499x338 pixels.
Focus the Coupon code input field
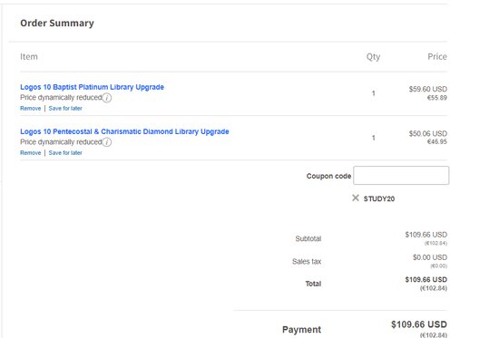(401, 175)
